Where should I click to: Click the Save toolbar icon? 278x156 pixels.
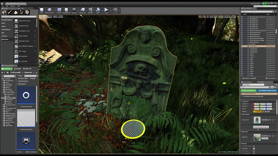pos(41,10)
